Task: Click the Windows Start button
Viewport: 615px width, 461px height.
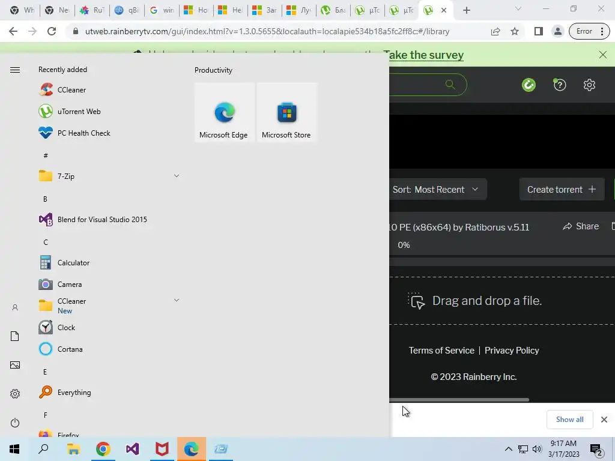Action: click(14, 449)
